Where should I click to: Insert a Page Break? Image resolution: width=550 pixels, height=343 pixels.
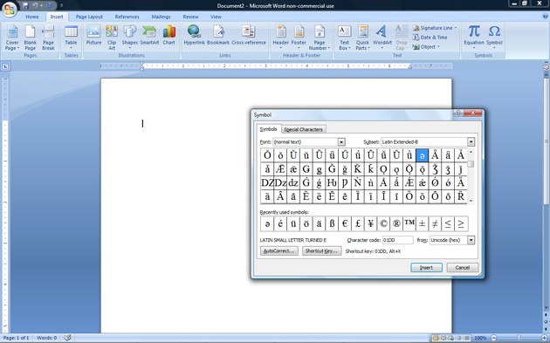pos(48,38)
